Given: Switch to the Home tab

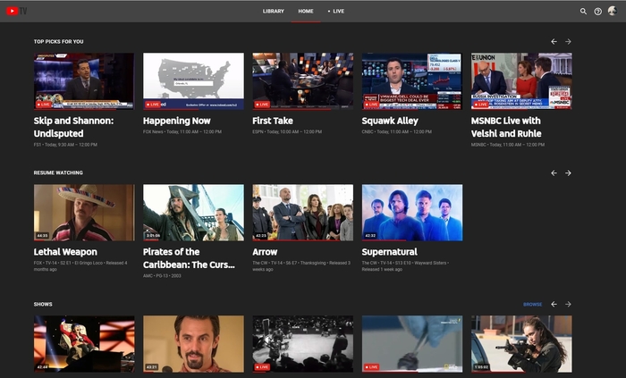Looking at the screenshot, I should (x=306, y=11).
